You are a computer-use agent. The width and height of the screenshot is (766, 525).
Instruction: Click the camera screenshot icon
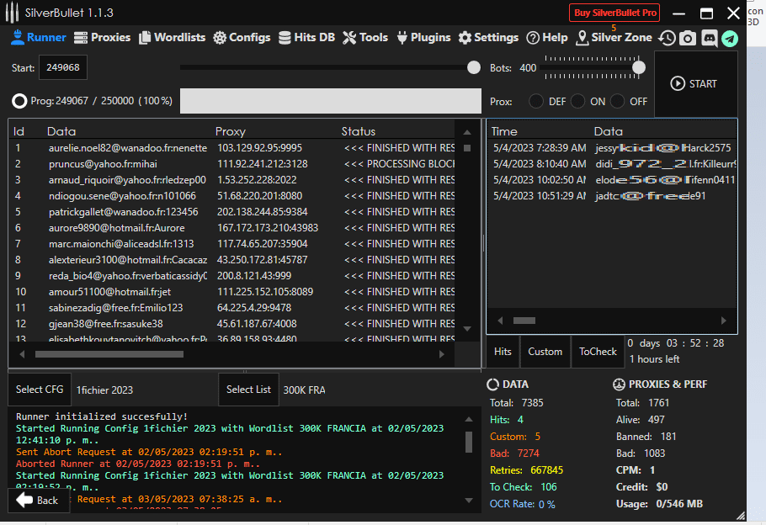[688, 38]
